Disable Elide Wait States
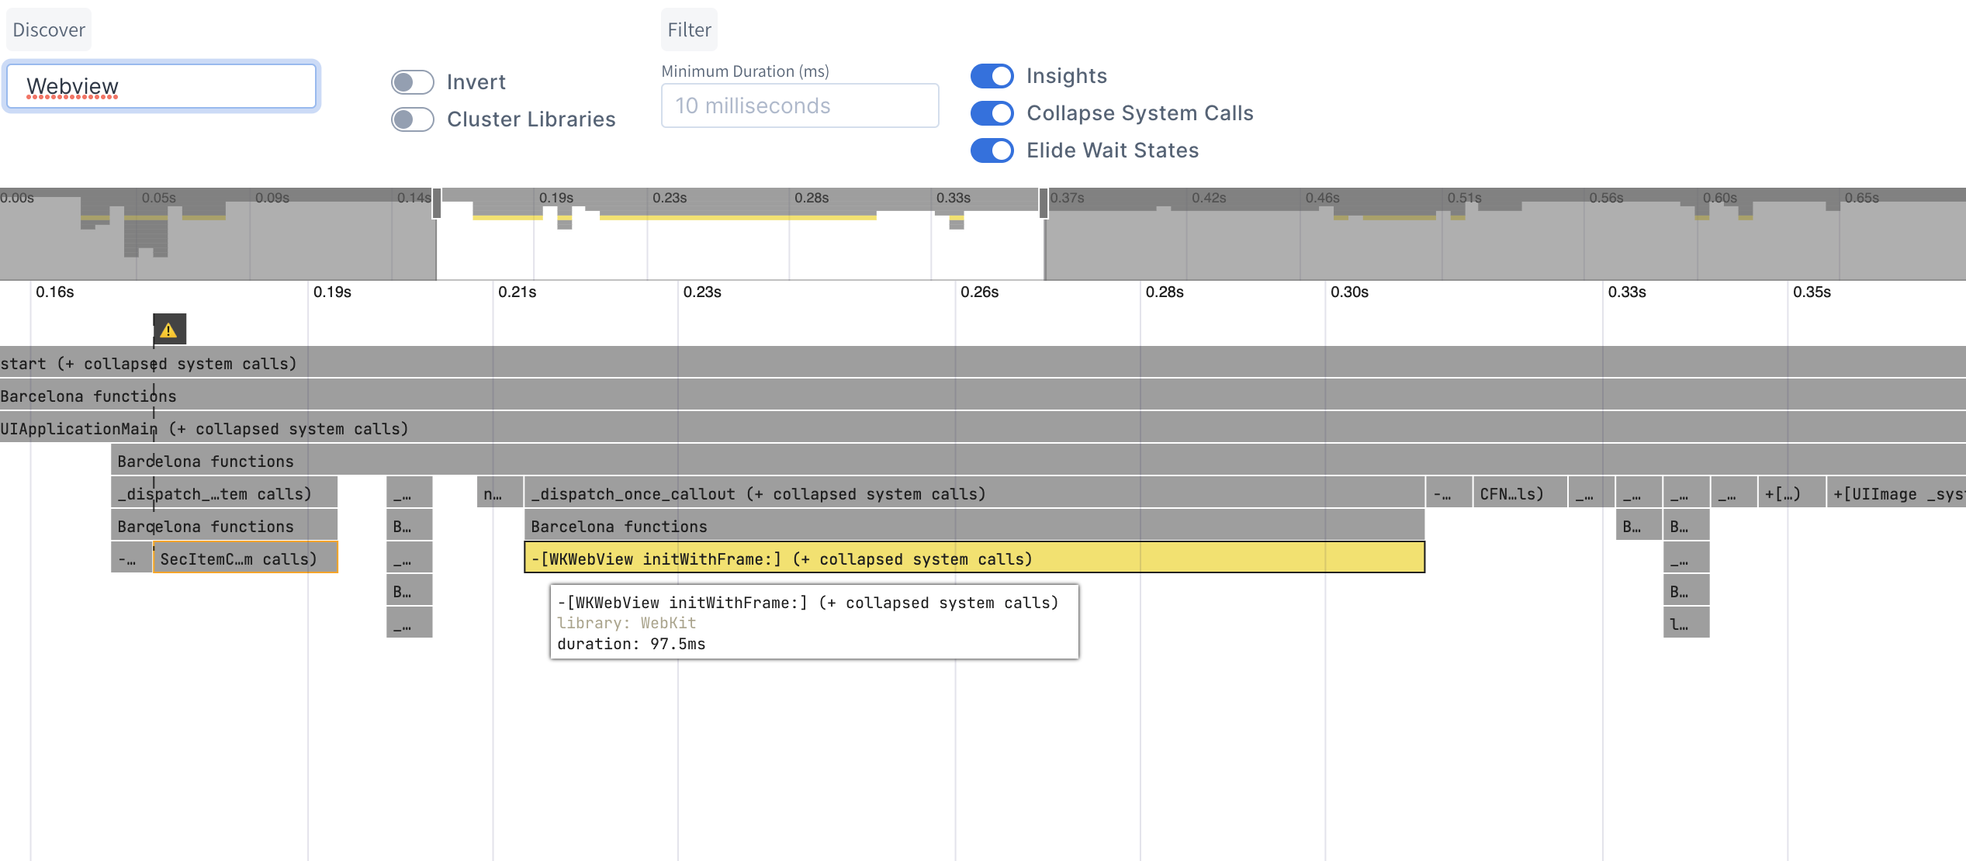 [x=992, y=150]
